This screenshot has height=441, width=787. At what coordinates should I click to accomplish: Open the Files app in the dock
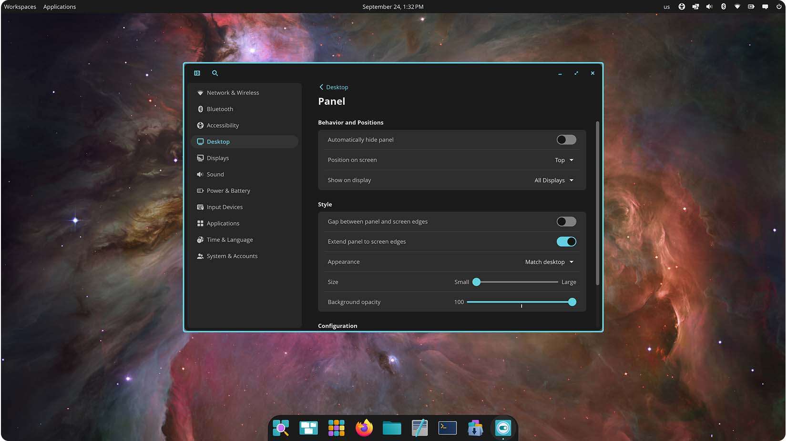click(392, 428)
